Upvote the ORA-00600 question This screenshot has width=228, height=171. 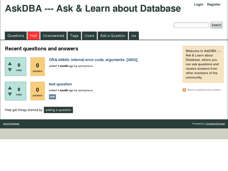pyautogui.click(x=10, y=63)
